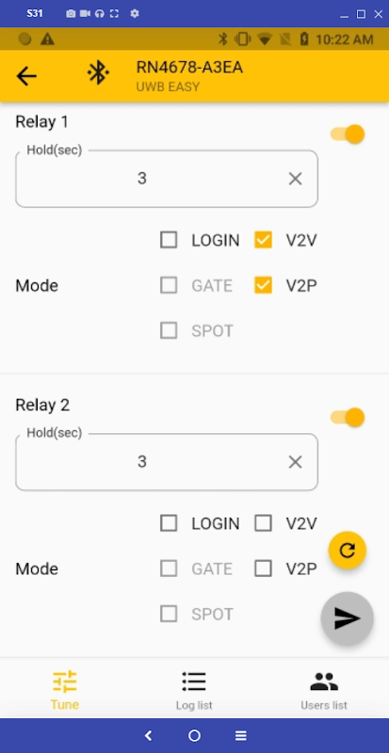
Task: Turn off the Relay 1 switch
Action: (348, 134)
